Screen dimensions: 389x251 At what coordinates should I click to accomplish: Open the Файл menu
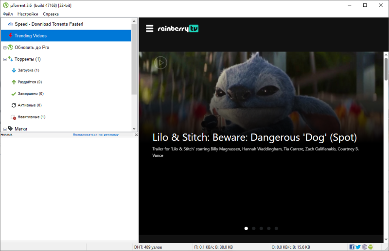(x=8, y=14)
